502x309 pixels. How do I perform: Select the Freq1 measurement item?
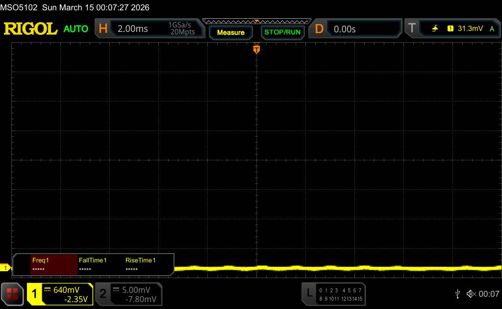[54, 264]
